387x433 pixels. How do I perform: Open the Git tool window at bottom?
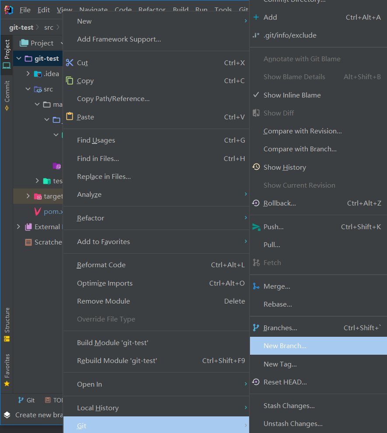pyautogui.click(x=27, y=400)
